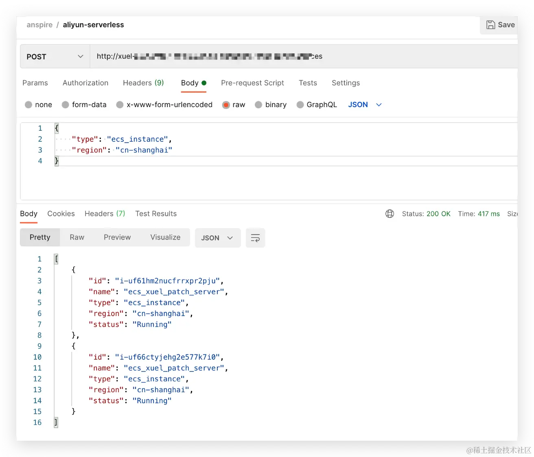The width and height of the screenshot is (534, 457).
Task: Click the Status: 200 OK indicator
Action: pyautogui.click(x=426, y=213)
